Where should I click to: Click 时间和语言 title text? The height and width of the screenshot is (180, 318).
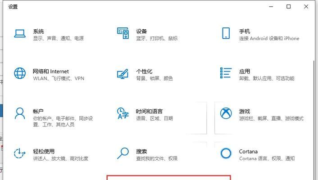[149, 111]
